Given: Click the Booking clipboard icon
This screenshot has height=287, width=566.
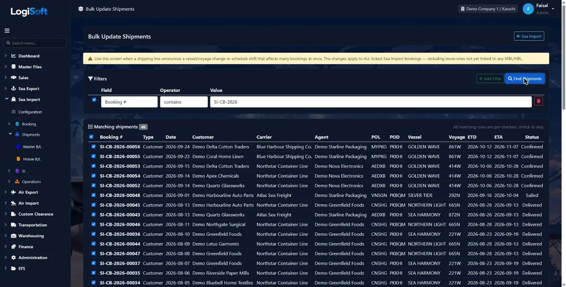Looking at the screenshot, I should point(17,124).
